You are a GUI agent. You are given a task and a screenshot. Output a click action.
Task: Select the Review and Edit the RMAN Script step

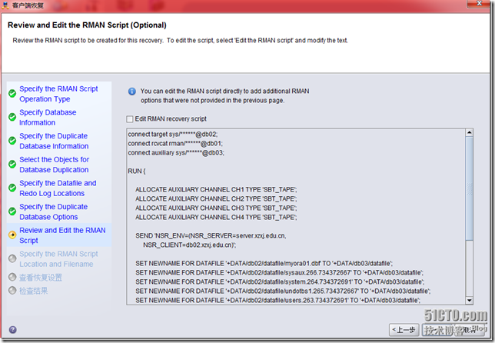62,235
